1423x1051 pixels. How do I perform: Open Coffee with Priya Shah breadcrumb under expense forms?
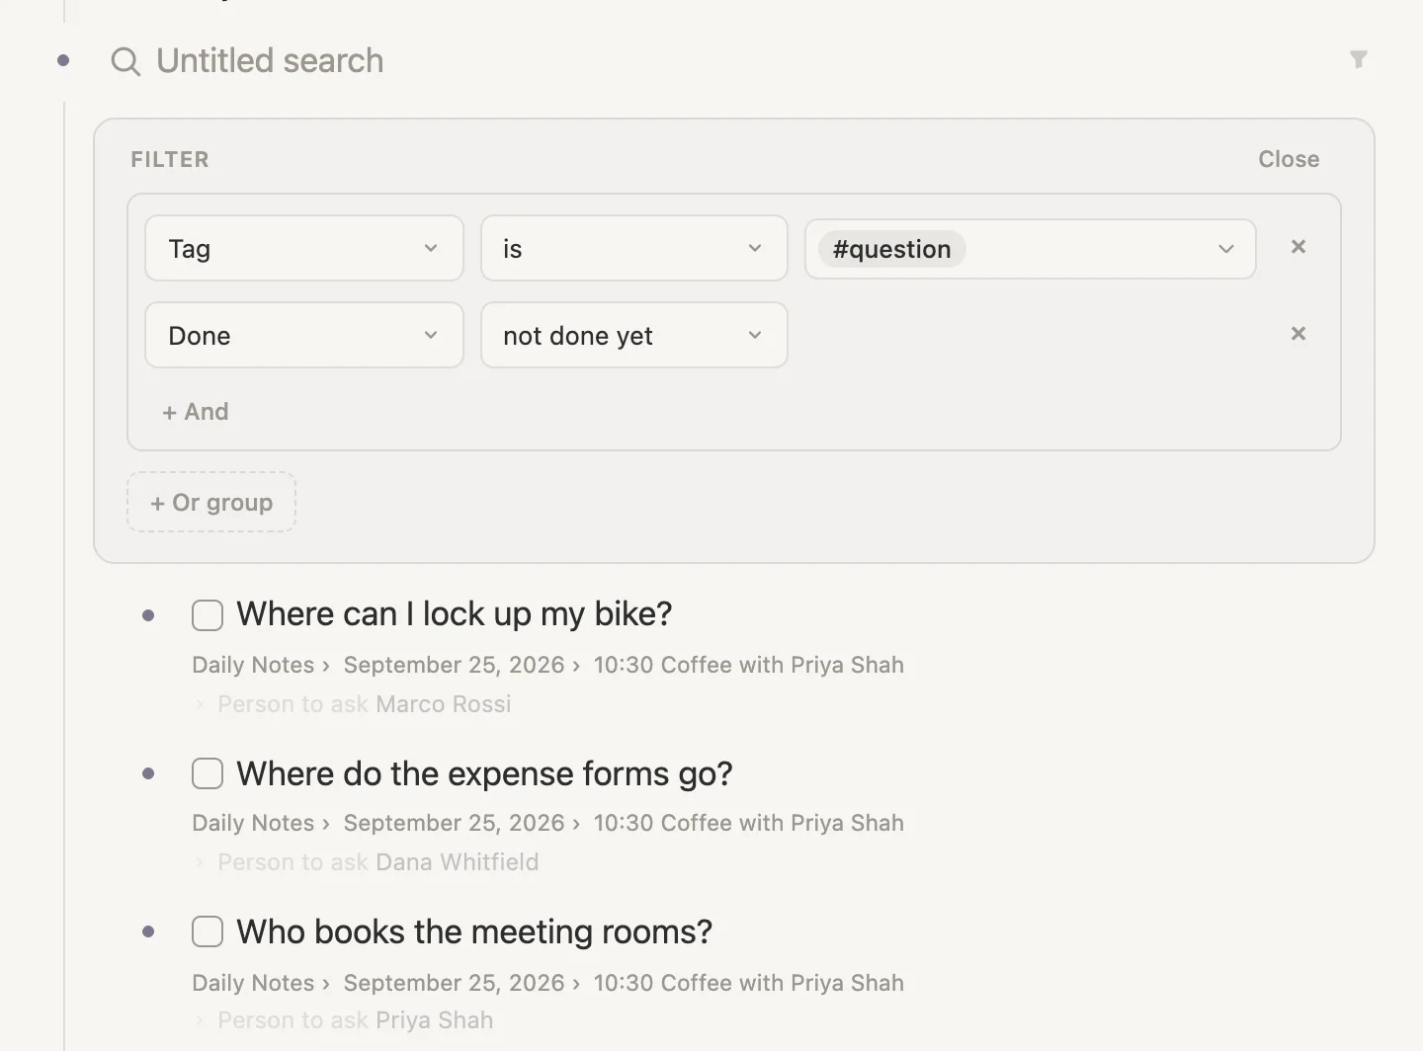click(x=748, y=823)
